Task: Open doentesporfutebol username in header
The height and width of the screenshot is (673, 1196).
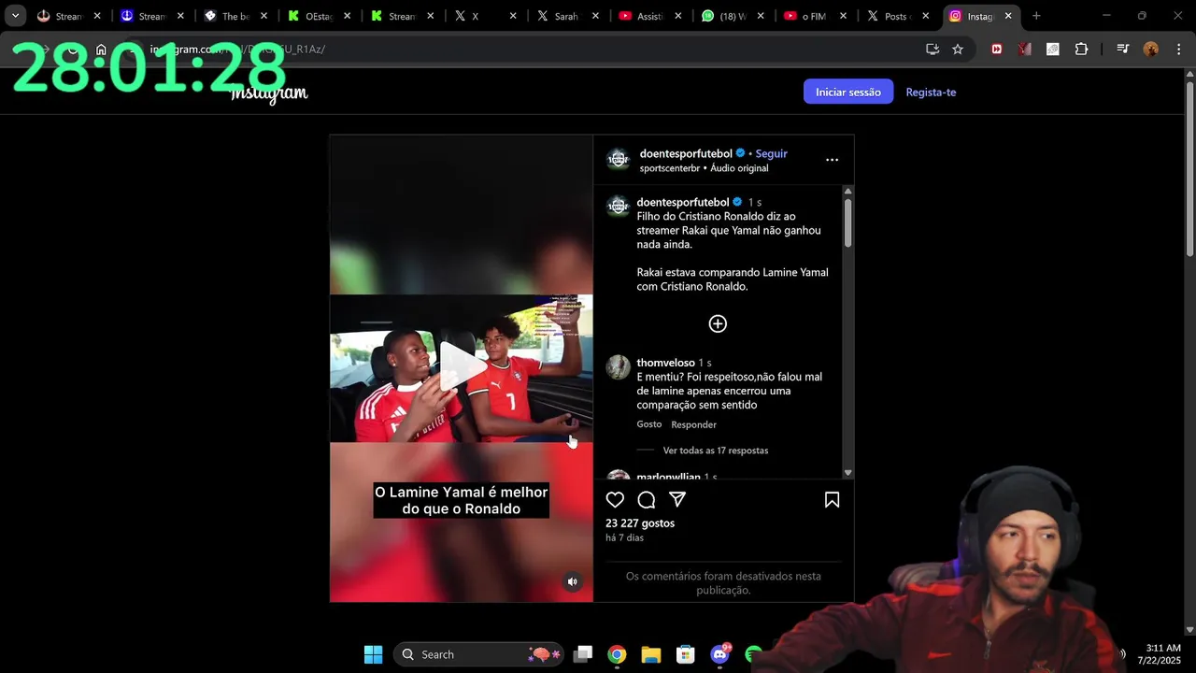Action: pos(686,153)
